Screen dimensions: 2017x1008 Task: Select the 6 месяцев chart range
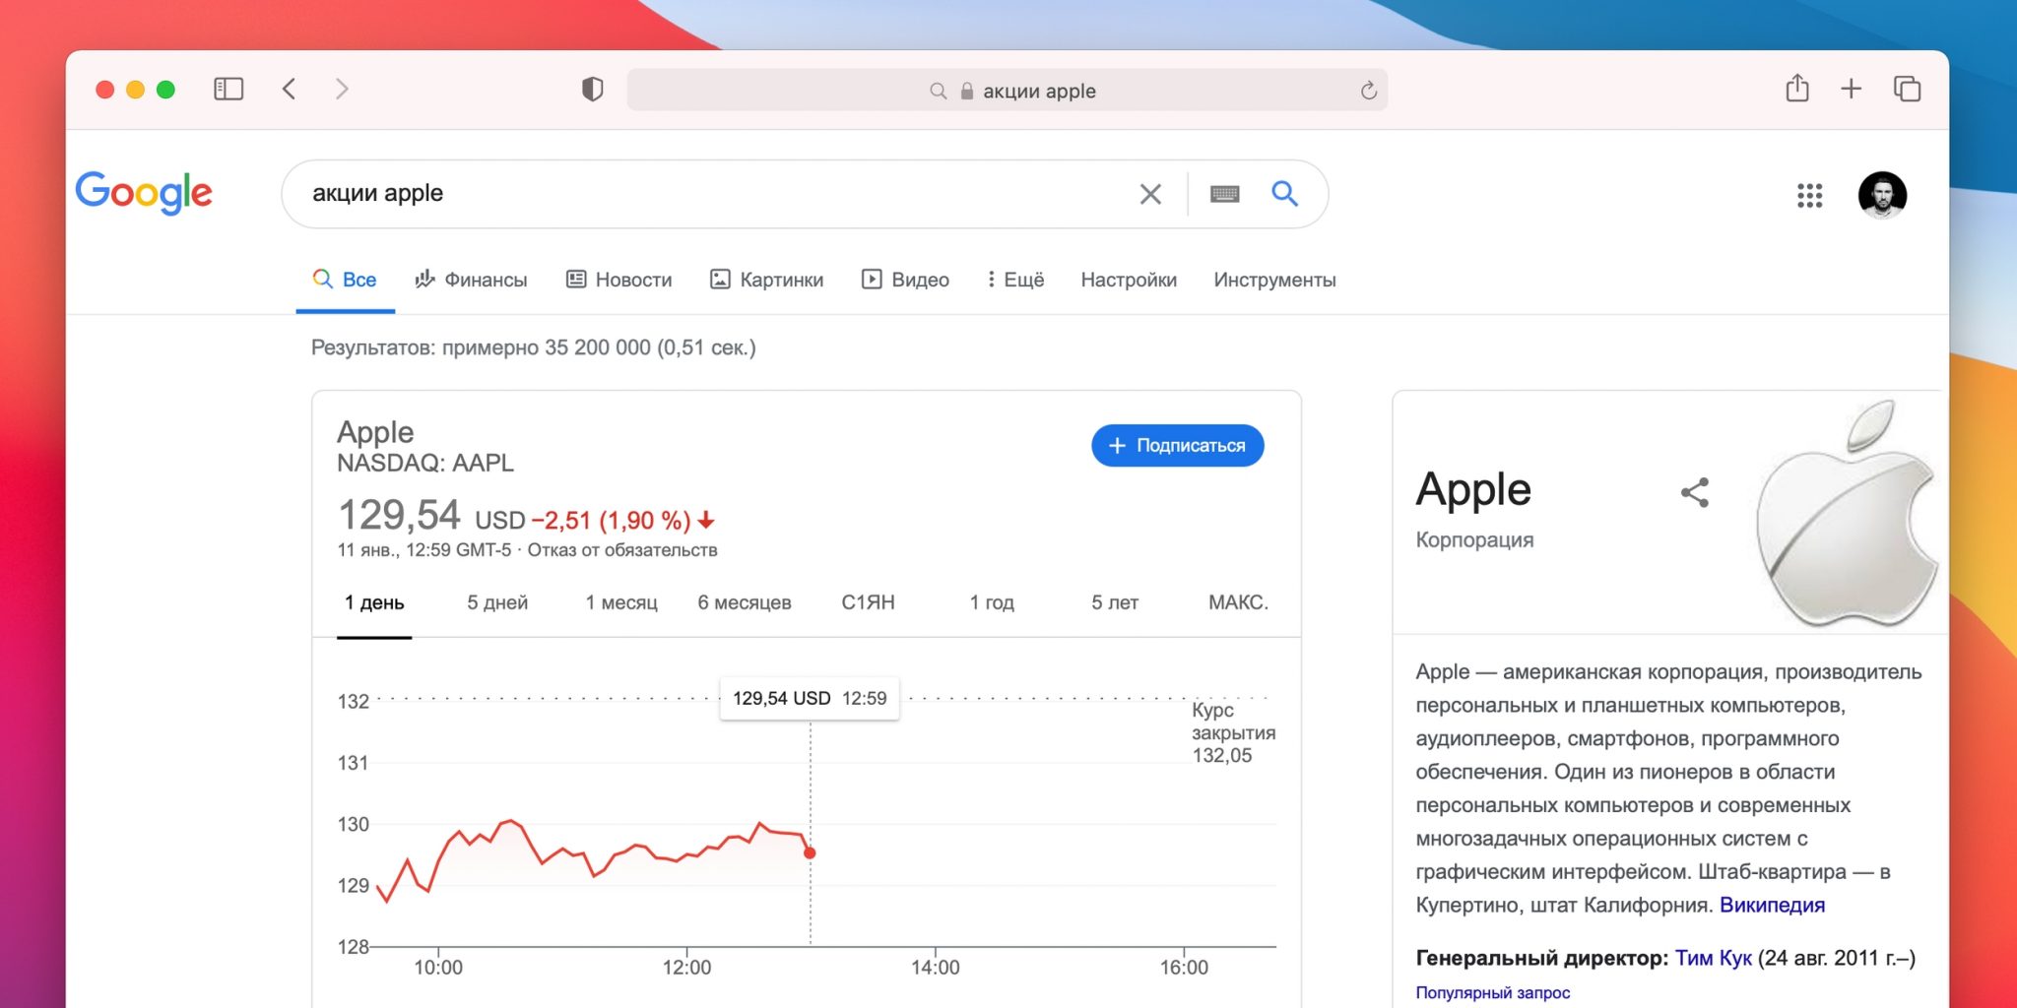click(x=745, y=602)
